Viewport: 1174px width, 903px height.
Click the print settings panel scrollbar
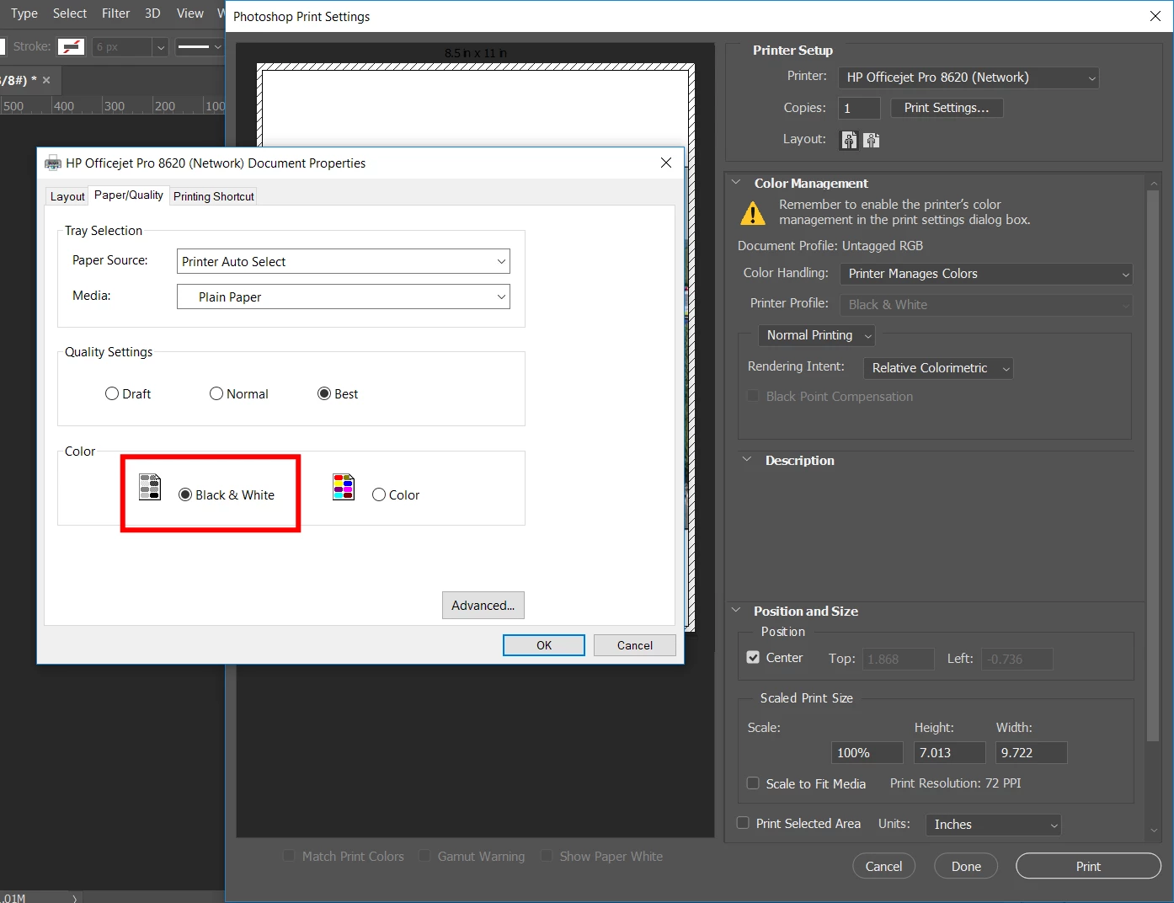1153,465
